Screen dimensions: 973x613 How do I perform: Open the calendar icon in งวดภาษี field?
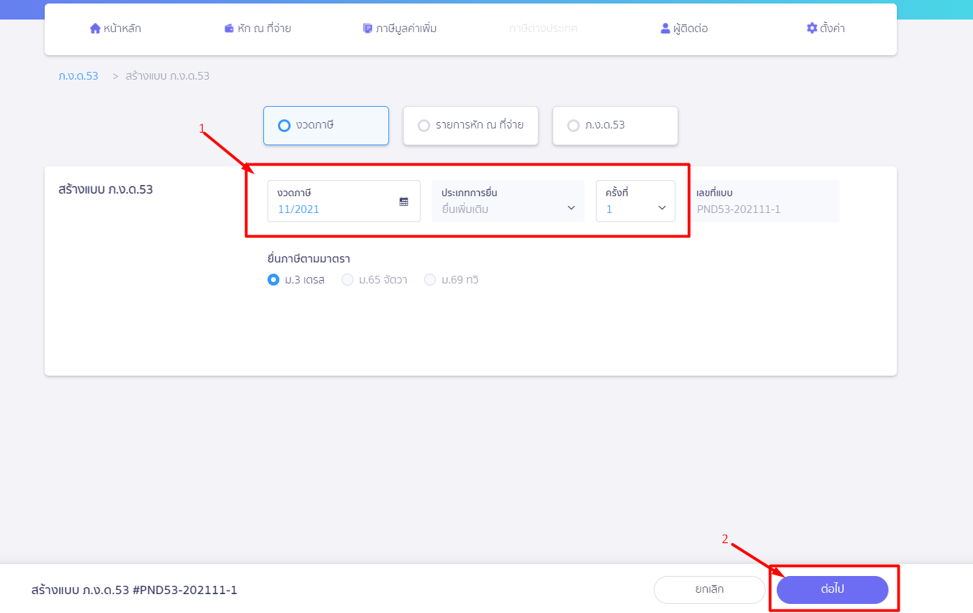pyautogui.click(x=404, y=202)
